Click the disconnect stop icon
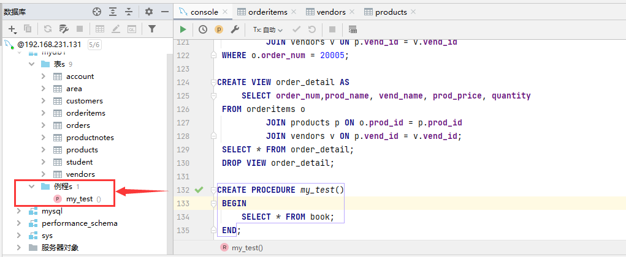626x257 pixels. (80, 29)
